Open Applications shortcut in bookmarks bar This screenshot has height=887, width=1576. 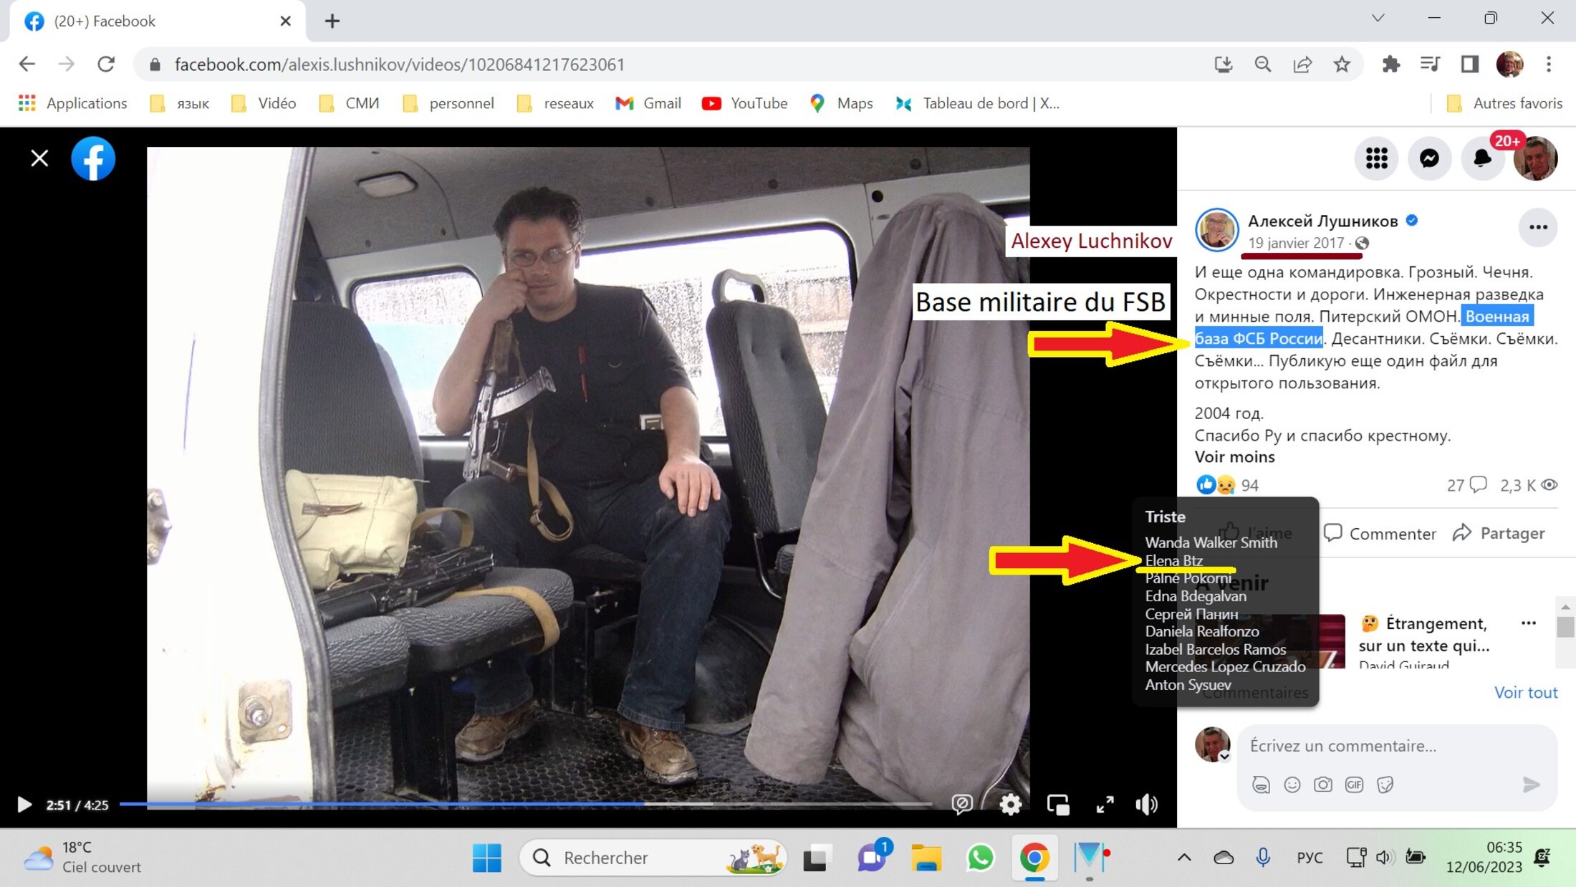(x=73, y=103)
